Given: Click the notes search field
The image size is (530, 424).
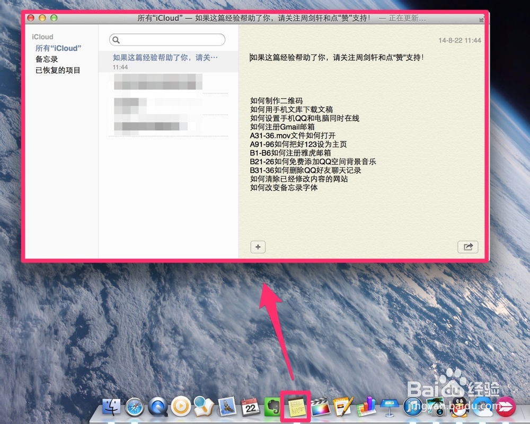Looking at the screenshot, I should pyautogui.click(x=167, y=39).
